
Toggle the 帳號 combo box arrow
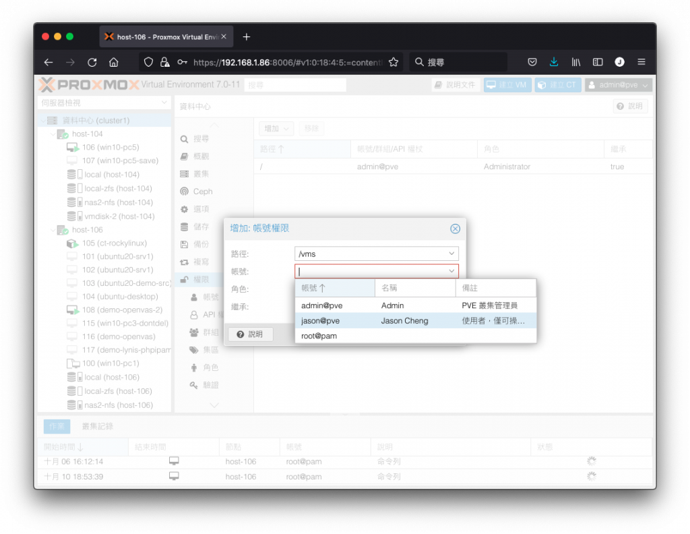pos(451,271)
